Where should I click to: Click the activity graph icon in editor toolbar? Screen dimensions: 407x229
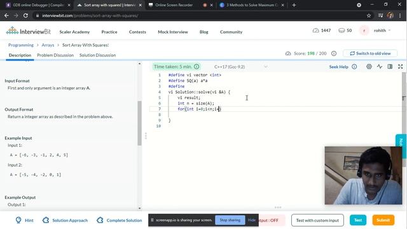click(x=380, y=66)
